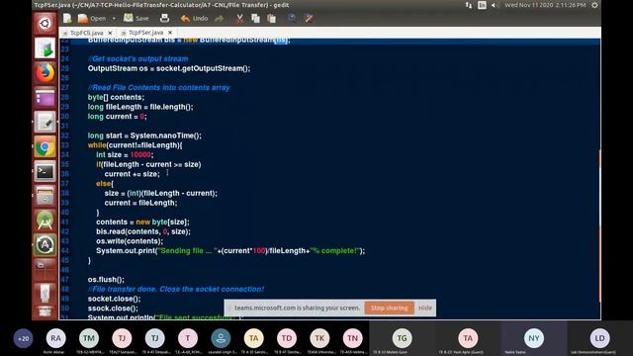Viewport: 633px width, 356px height.
Task: Close the TcpFSer.java tab
Action: tap(170, 33)
